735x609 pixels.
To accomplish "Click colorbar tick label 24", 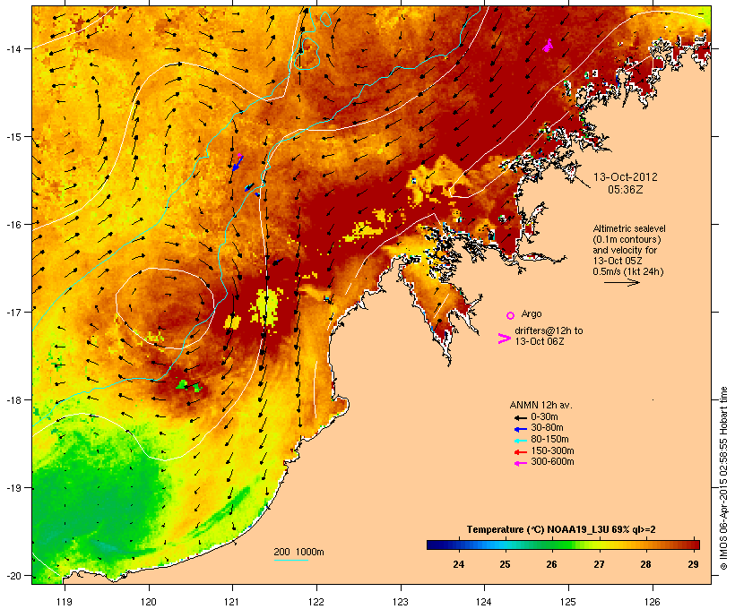I will [458, 564].
